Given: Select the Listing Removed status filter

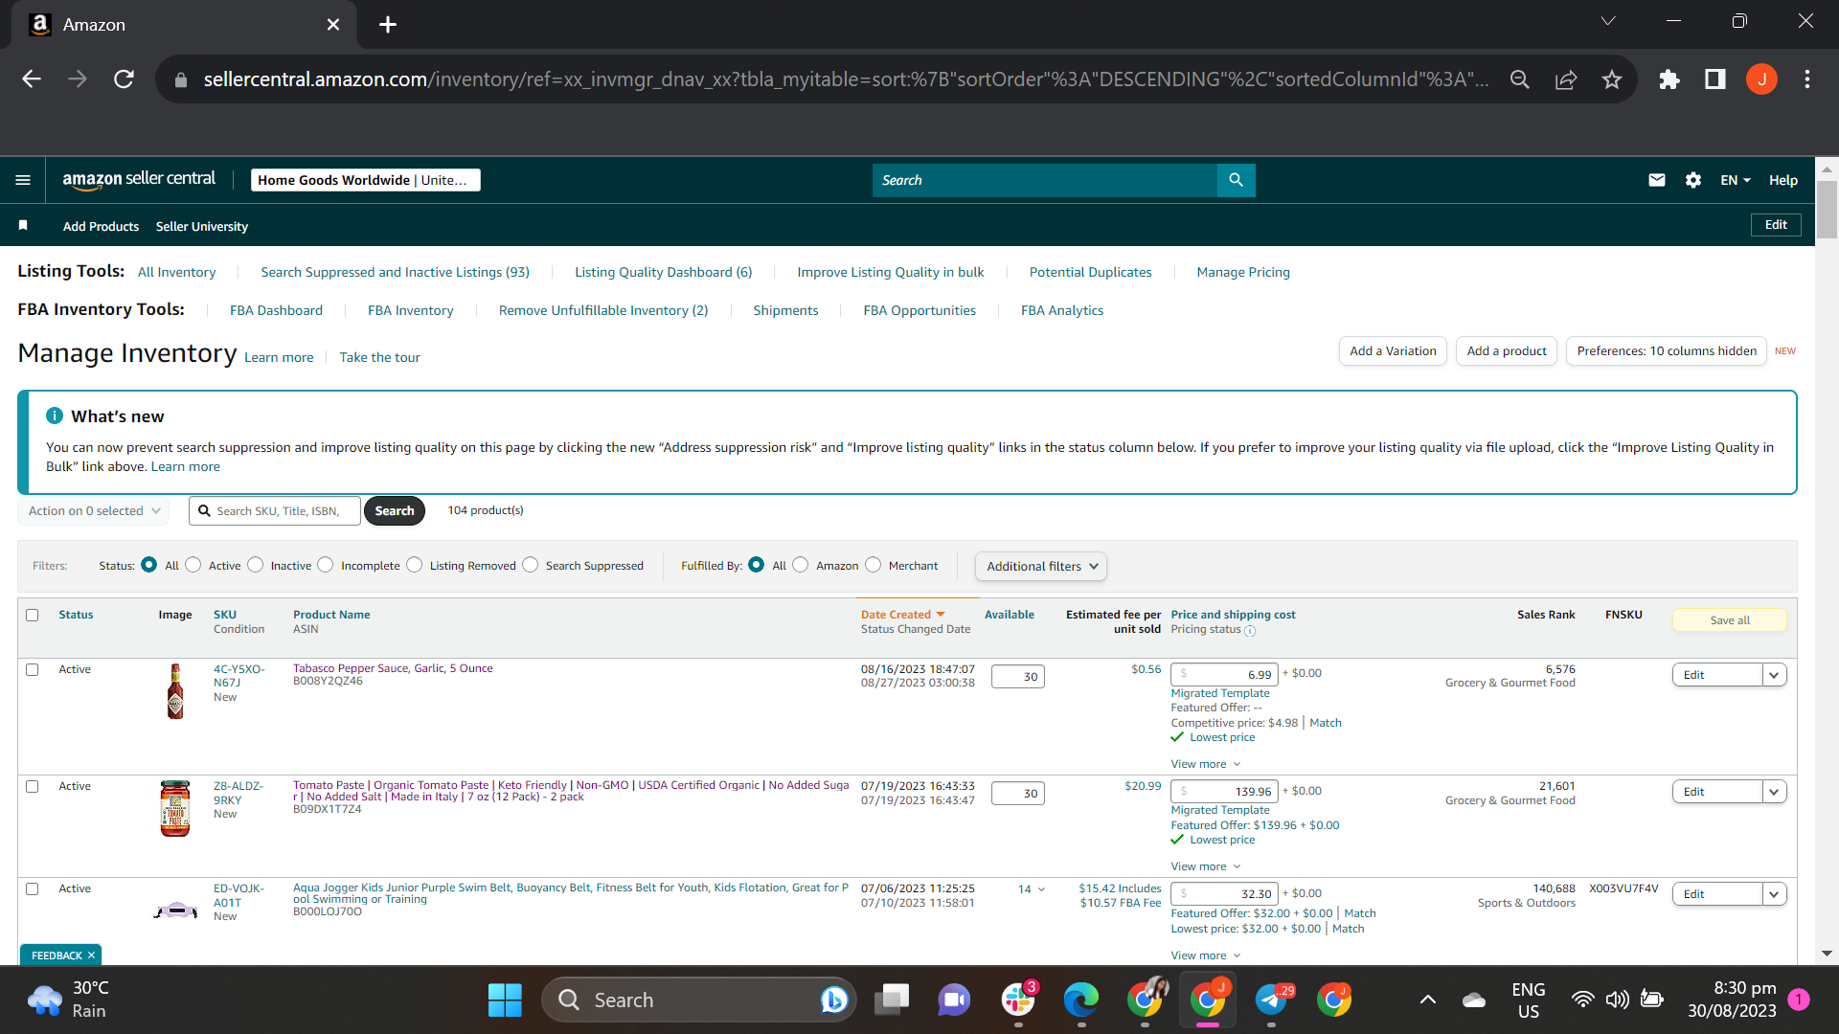Looking at the screenshot, I should coord(415,565).
